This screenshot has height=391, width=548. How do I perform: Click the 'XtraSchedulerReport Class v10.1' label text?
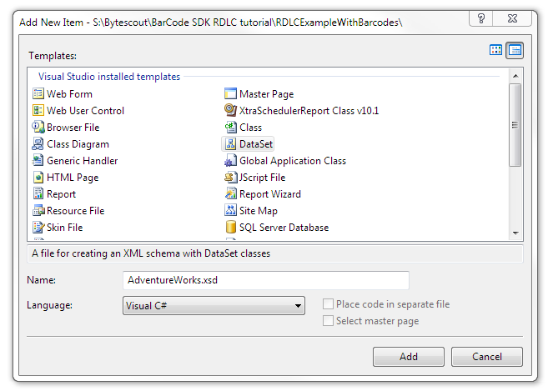coord(309,111)
